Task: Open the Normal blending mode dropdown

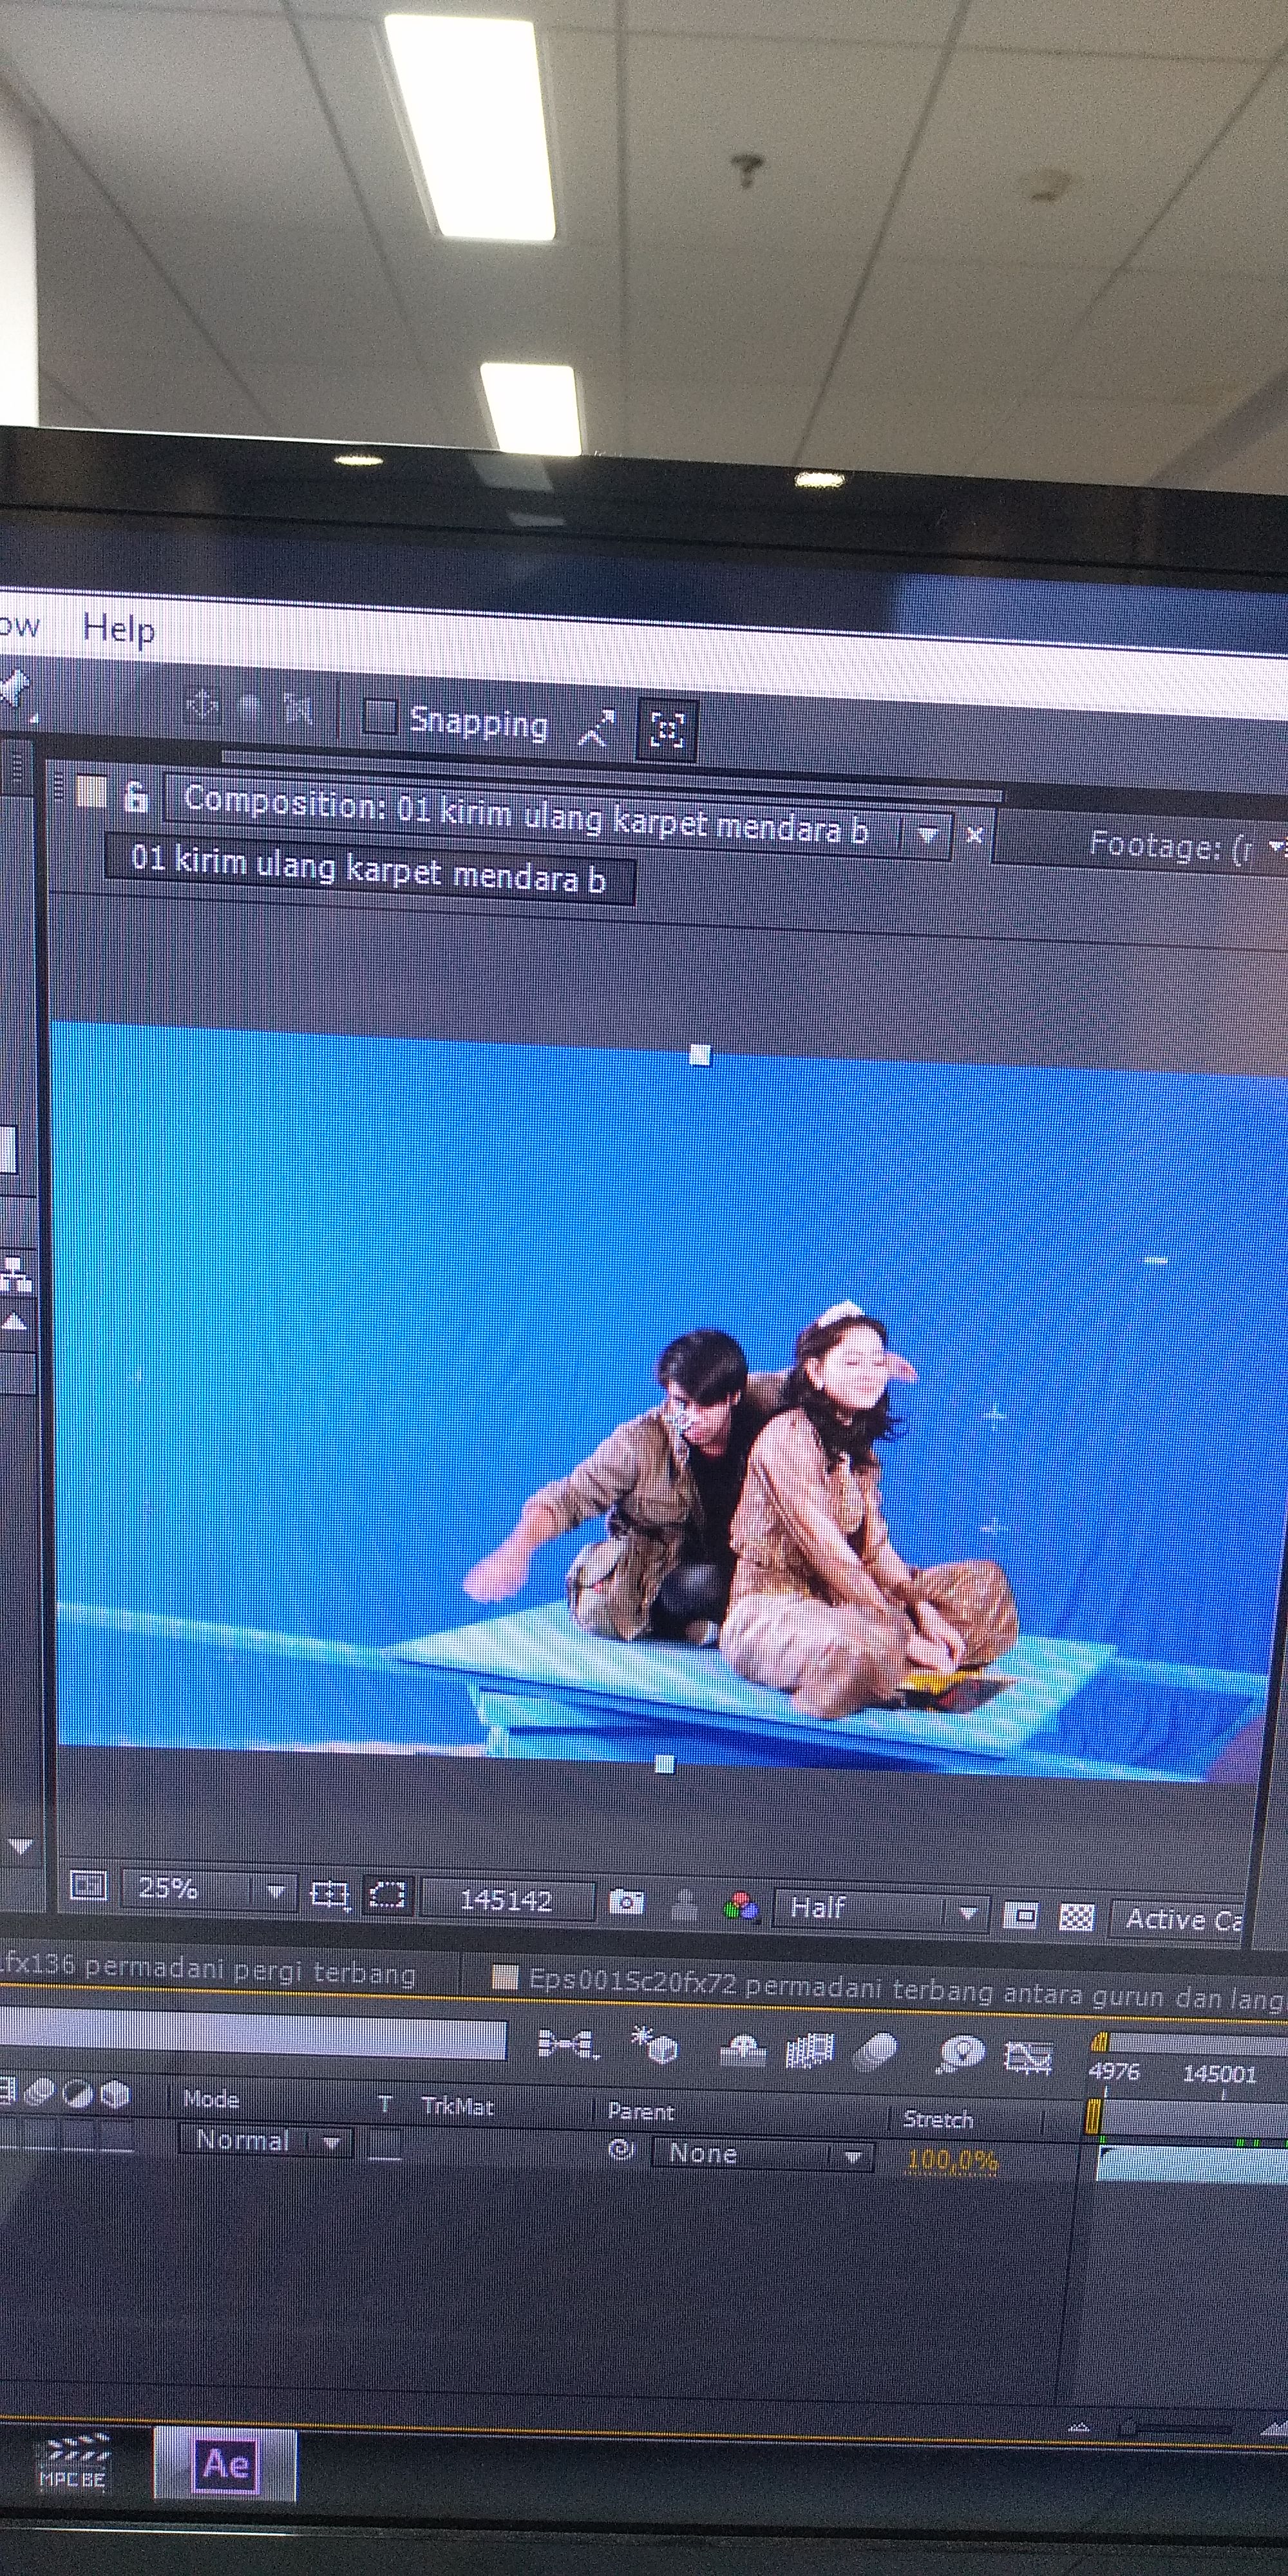Action: pos(266,2140)
